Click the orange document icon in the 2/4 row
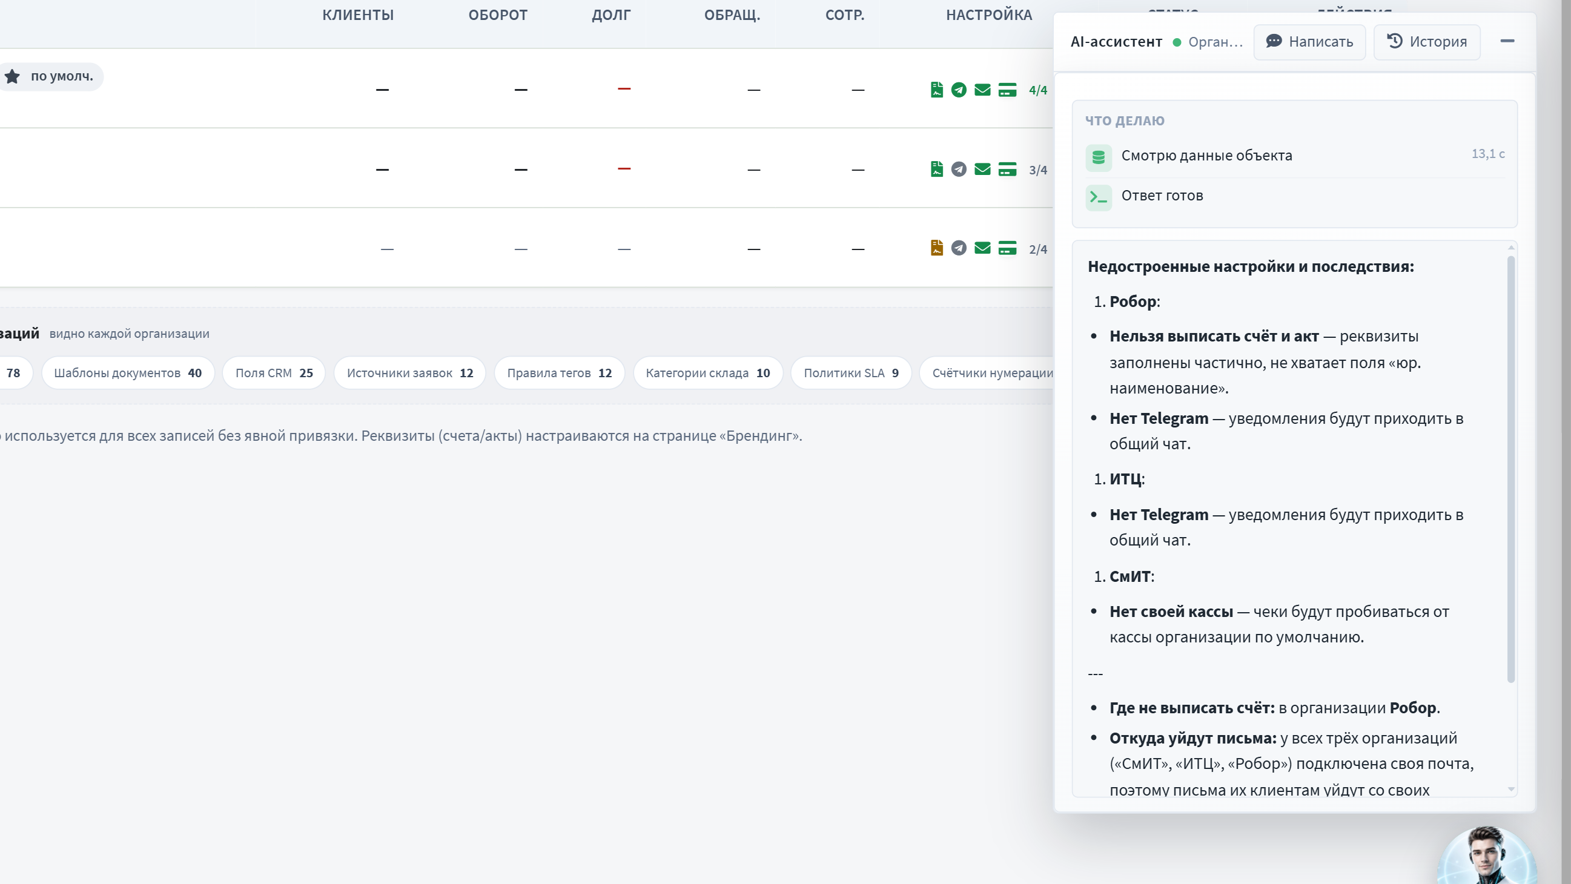Screen dimensions: 1571x884 click(937, 248)
